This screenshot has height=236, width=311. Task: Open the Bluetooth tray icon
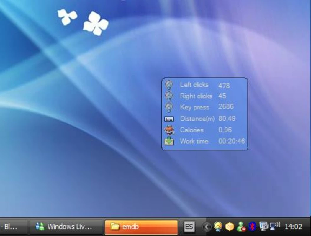[x=252, y=226]
